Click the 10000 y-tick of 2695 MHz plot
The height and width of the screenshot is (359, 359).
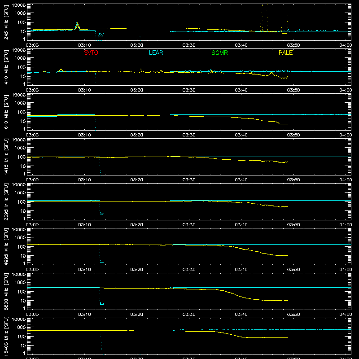pos(19,185)
